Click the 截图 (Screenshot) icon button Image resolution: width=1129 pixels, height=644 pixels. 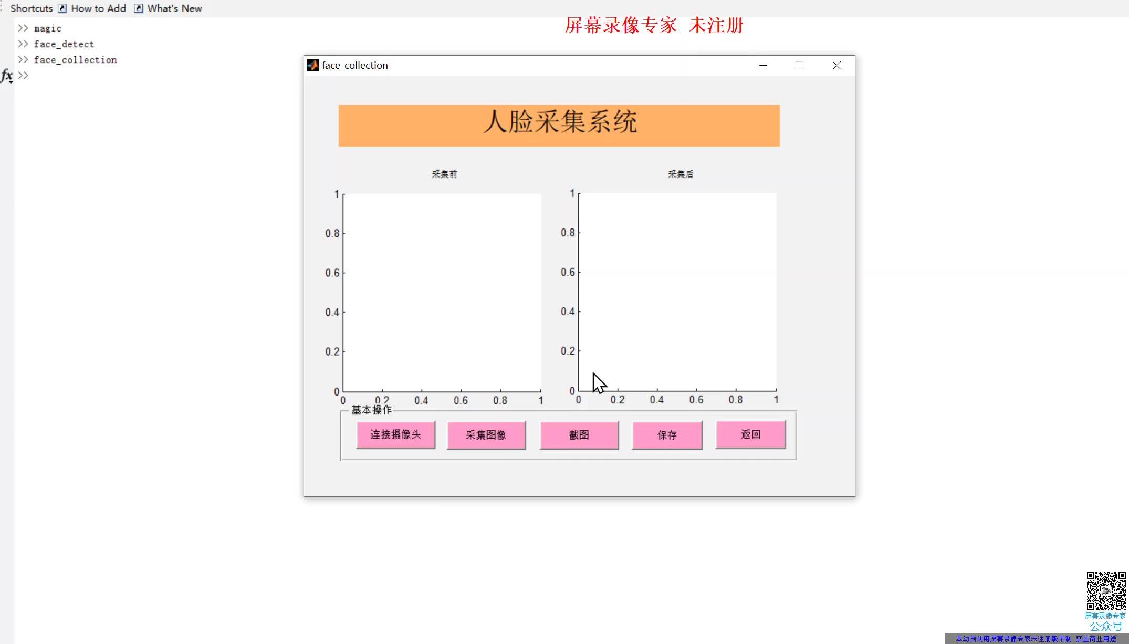(x=579, y=434)
